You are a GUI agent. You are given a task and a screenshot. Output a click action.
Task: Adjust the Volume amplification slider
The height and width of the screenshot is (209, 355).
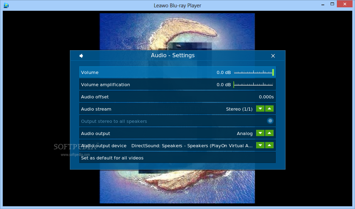(x=253, y=84)
